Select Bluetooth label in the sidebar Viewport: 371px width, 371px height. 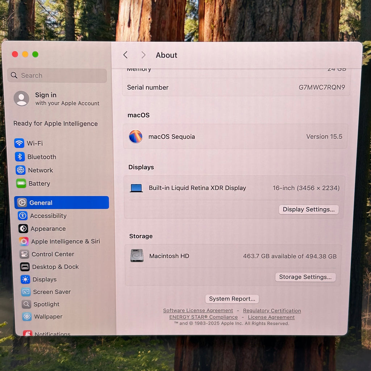[x=42, y=157]
